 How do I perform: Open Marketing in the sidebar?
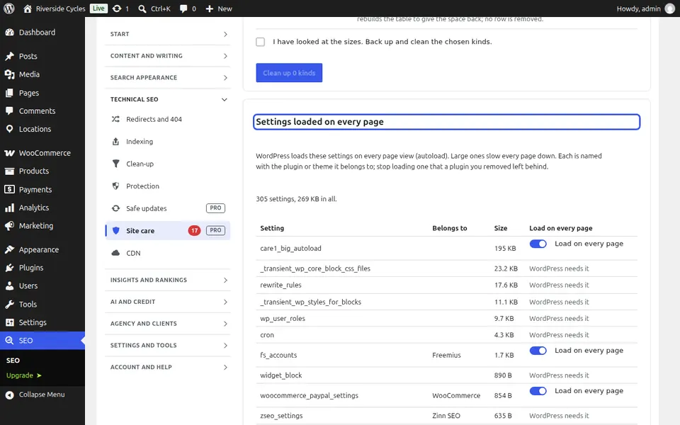[x=42, y=225]
